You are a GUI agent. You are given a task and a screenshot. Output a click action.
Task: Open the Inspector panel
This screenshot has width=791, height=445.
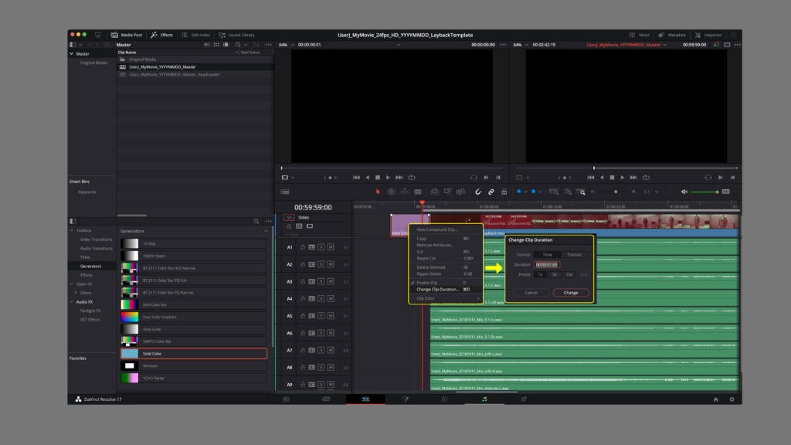[x=708, y=35]
